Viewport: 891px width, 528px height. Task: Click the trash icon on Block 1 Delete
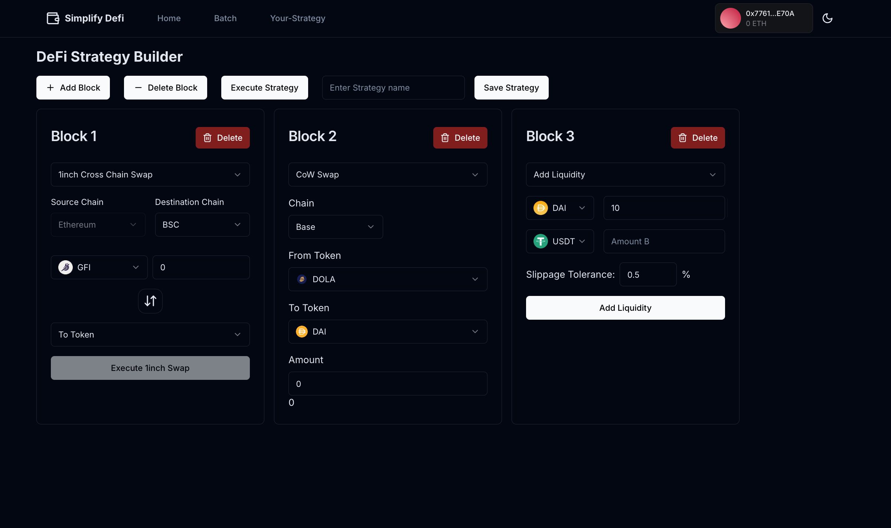click(x=208, y=138)
